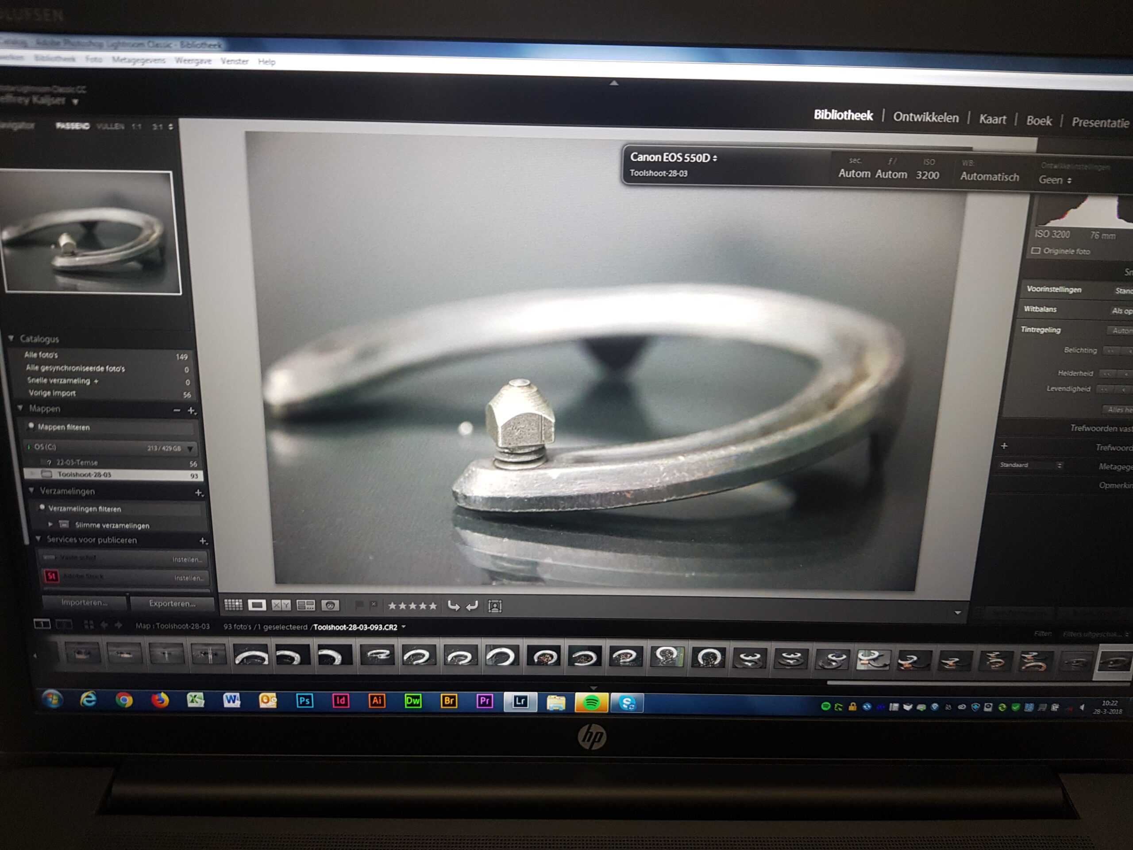The height and width of the screenshot is (850, 1133).
Task: Open toolbar options triangle below photo
Action: [958, 613]
